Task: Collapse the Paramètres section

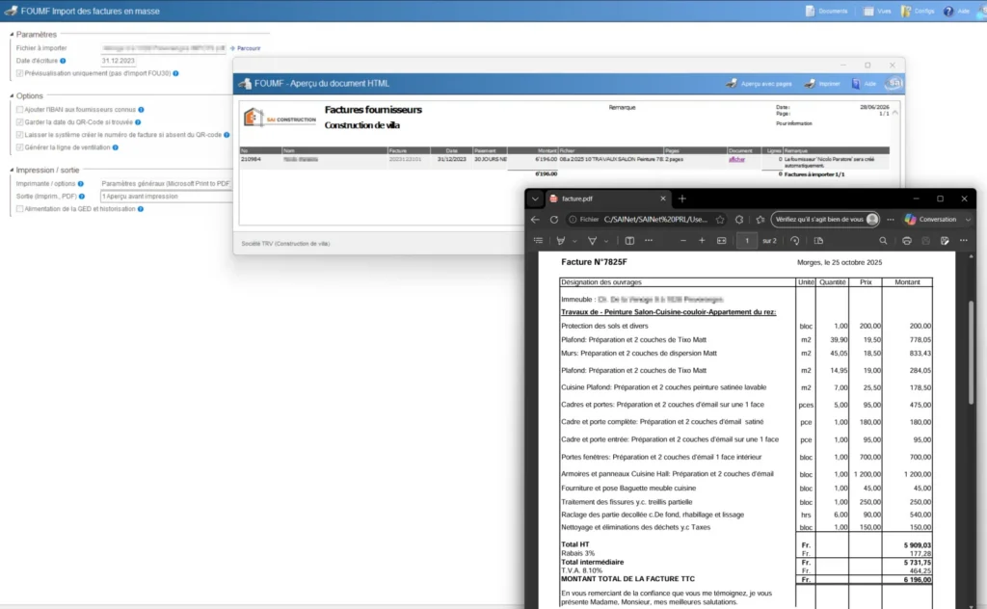Action: (x=12, y=35)
